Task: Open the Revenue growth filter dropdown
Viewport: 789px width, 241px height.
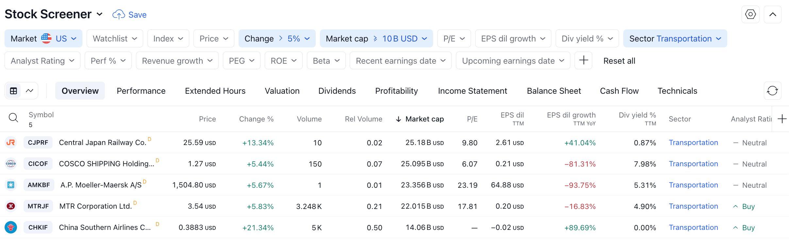Action: pyautogui.click(x=177, y=61)
